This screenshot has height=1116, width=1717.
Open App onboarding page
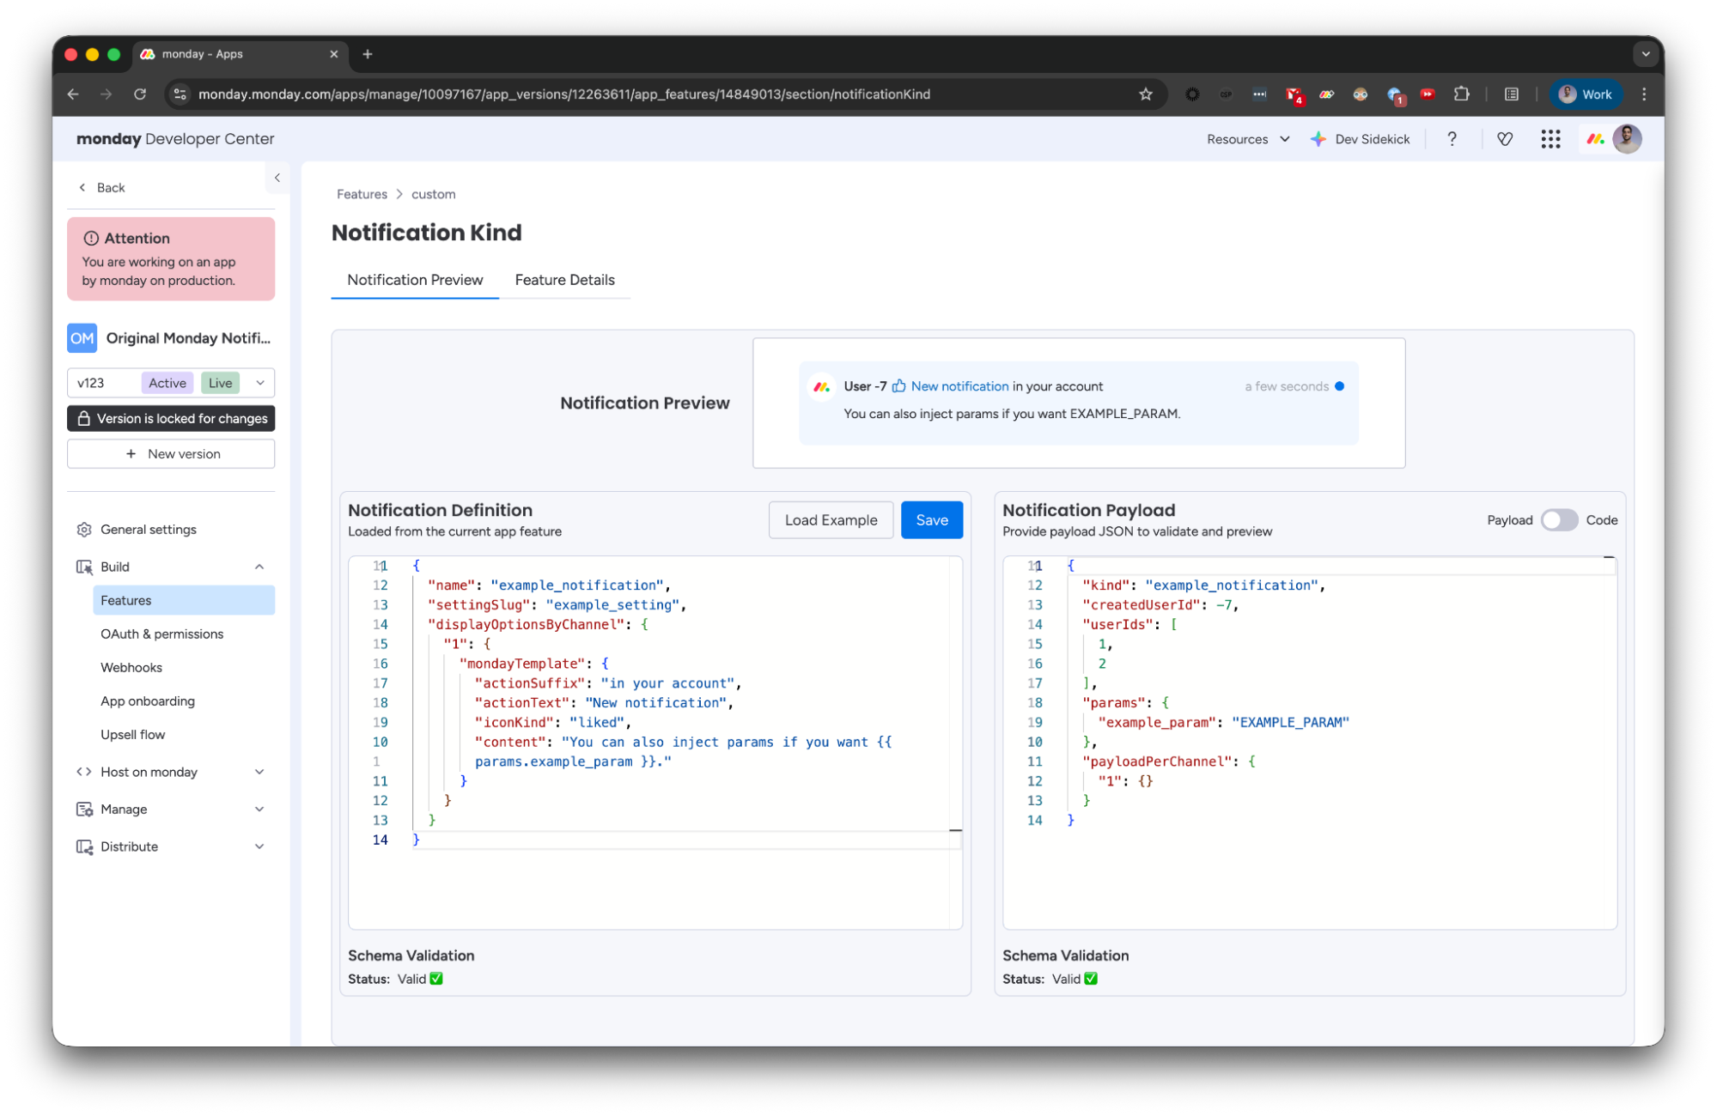click(x=148, y=701)
